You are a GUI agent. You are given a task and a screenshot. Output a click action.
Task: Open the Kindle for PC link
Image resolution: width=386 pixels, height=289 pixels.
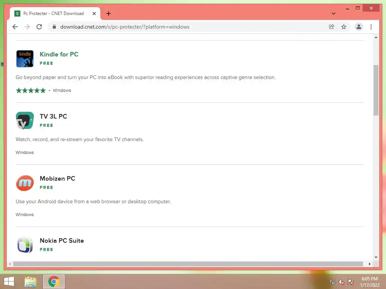pos(59,54)
